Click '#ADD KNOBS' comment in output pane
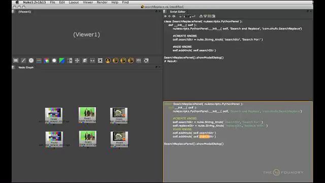Screen dimensions: 325x183 click(182, 47)
